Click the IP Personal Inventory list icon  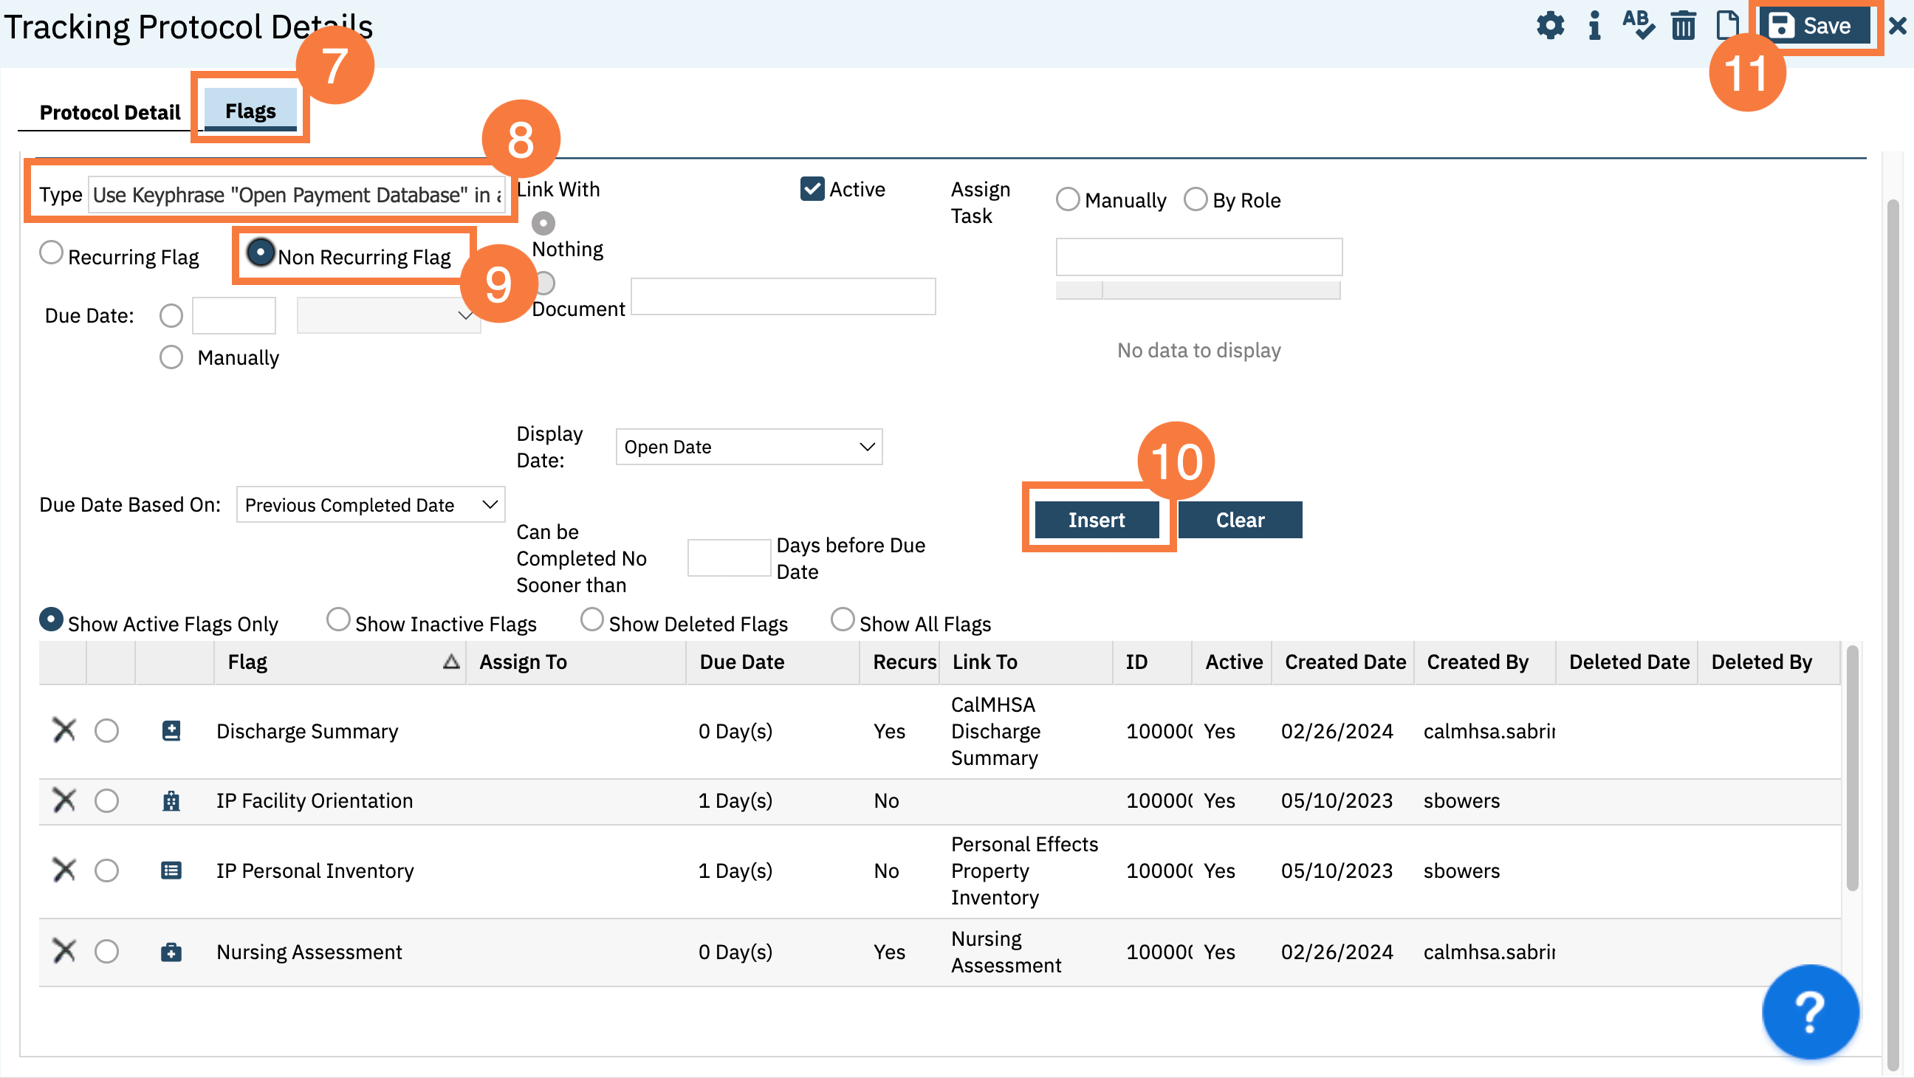[171, 870]
